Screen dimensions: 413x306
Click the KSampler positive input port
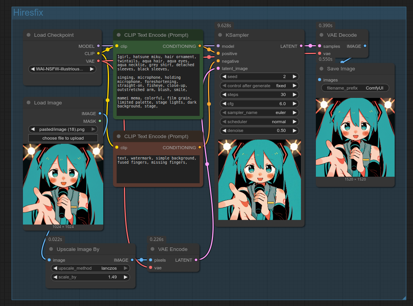tap(218, 53)
